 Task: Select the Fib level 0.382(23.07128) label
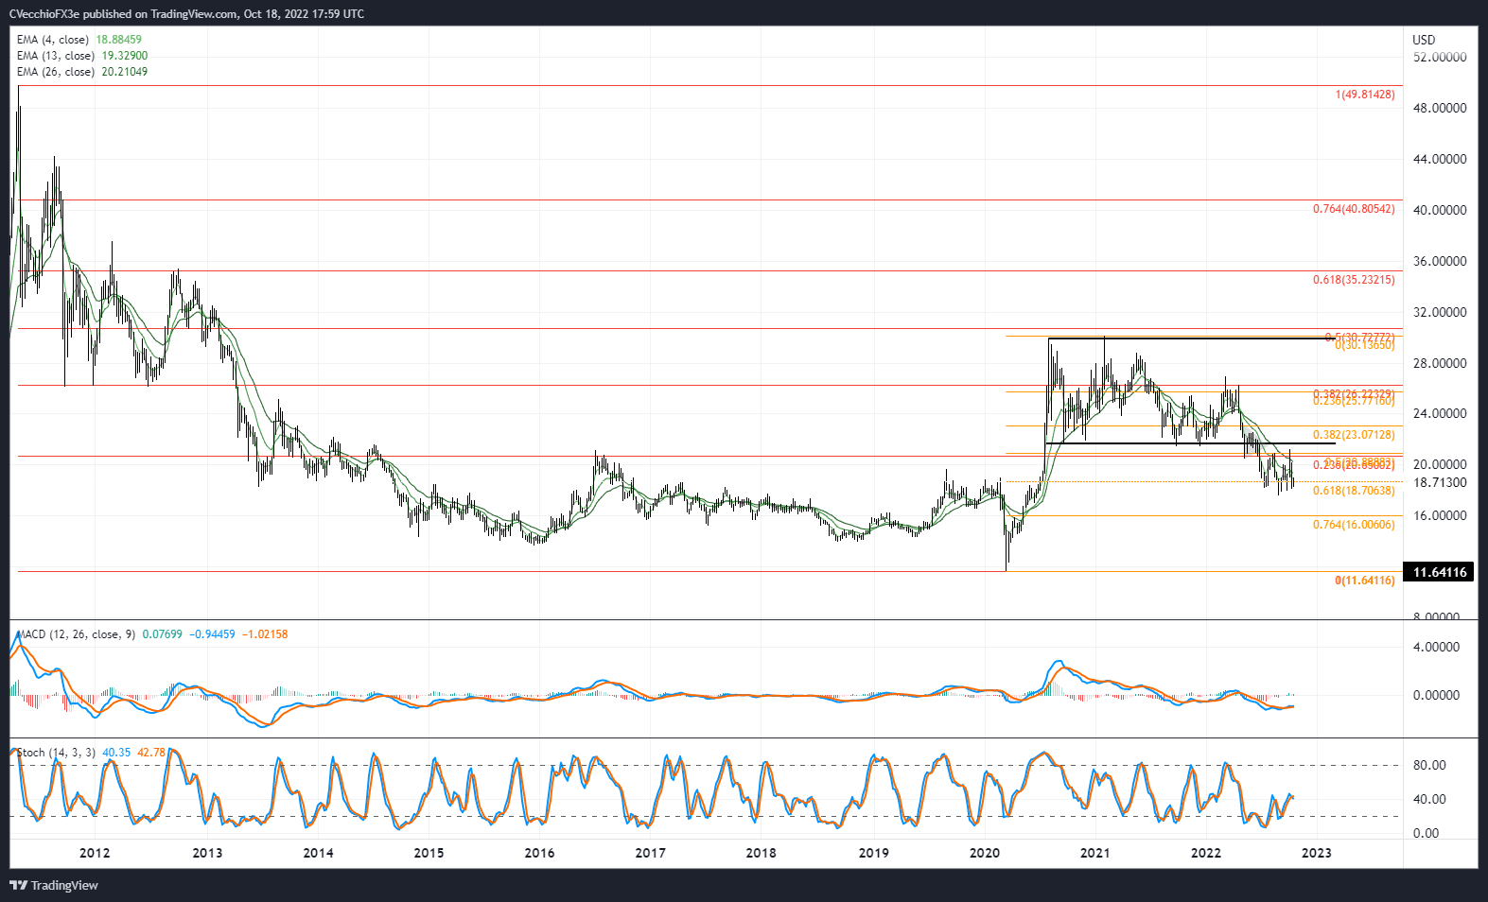coord(1354,435)
